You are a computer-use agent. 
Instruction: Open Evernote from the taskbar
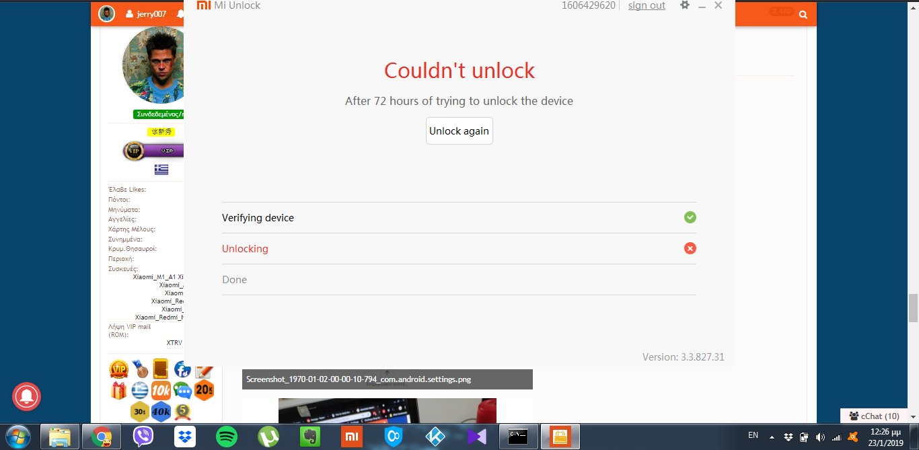[x=310, y=437]
